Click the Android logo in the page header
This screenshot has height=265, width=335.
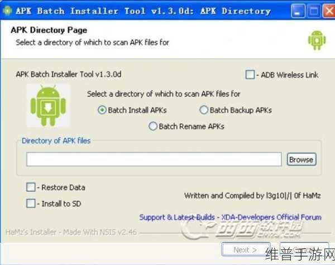(317, 40)
